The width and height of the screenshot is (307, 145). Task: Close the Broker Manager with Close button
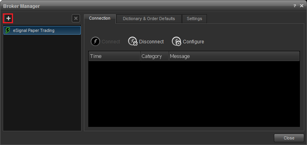pos(289,138)
